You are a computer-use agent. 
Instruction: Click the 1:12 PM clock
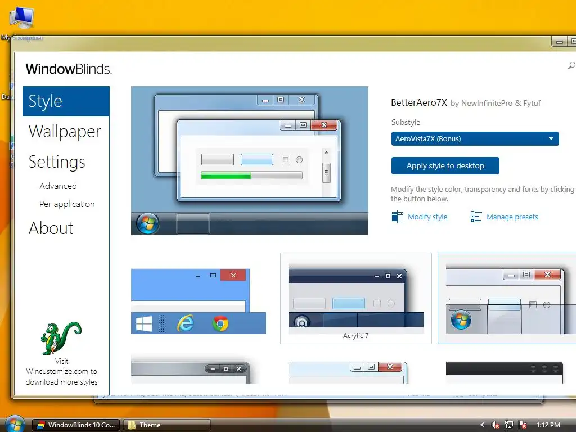pyautogui.click(x=548, y=425)
